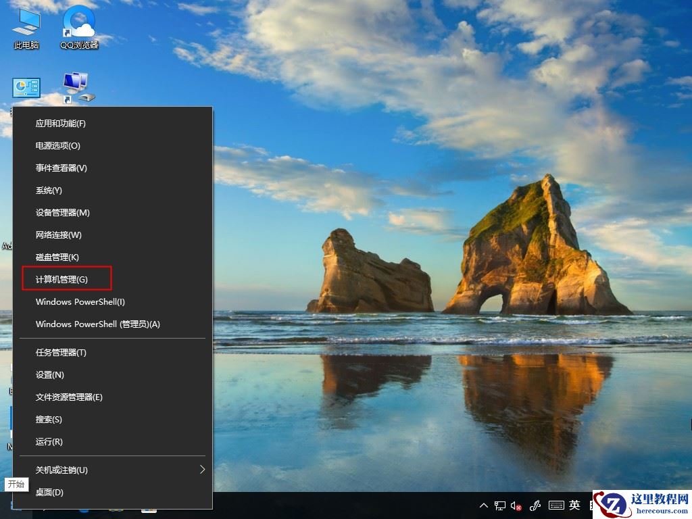Open the blue system monitor desktop icon

coord(26,86)
